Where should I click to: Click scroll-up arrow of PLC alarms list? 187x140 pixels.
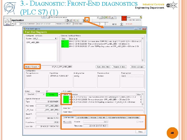click(143, 94)
